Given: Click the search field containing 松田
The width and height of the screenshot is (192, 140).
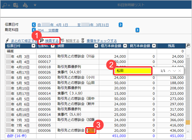Looking at the screenshot, I should click(133, 71).
